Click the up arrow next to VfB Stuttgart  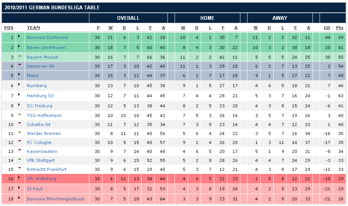[19, 159]
